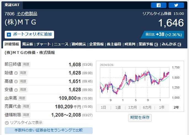This screenshot has width=189, height=135.
Task: Click the plus icon on ポートフォリオに追加
Action: [9, 35]
